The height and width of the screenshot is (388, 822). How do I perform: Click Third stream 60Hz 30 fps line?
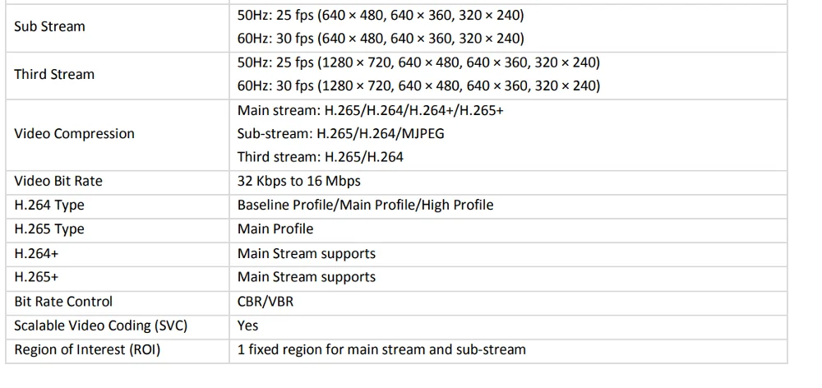pos(418,85)
